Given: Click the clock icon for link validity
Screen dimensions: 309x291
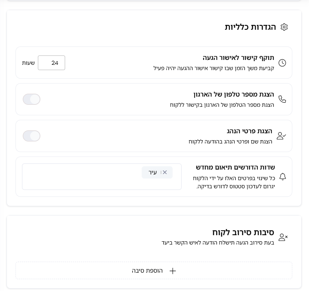Looking at the screenshot, I should (282, 63).
